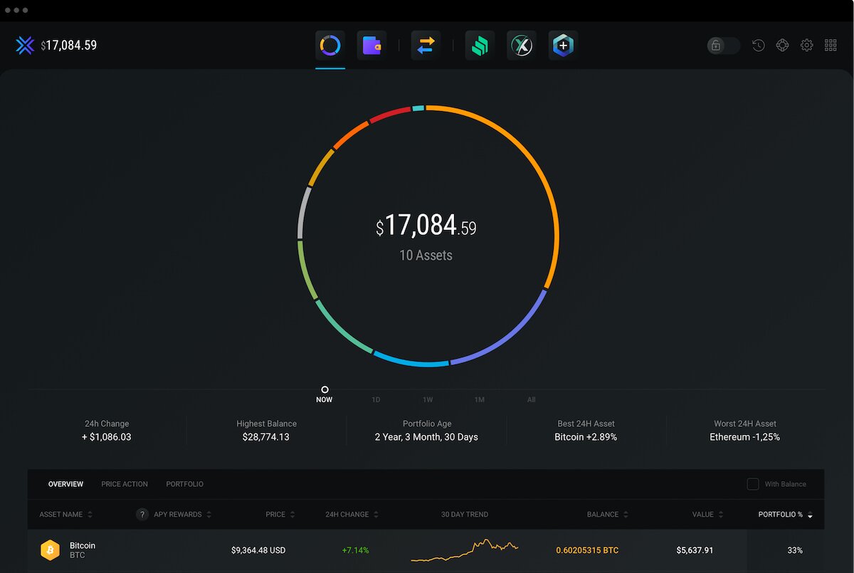
Task: Toggle the wallet lock switch
Action: tap(723, 45)
